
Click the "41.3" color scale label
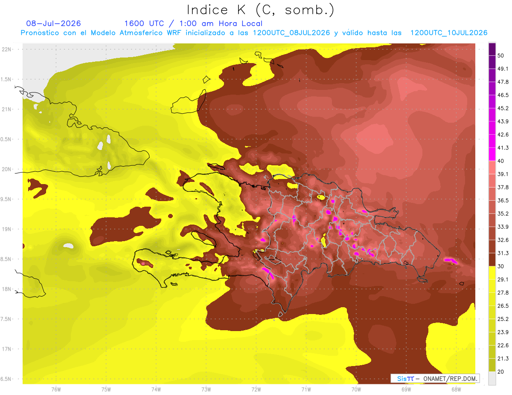(503, 148)
